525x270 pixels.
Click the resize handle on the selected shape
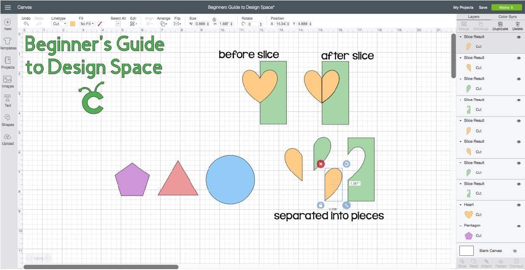(x=346, y=205)
